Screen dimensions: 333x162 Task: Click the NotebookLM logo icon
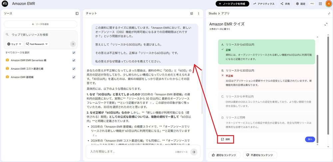click(x=5, y=4)
